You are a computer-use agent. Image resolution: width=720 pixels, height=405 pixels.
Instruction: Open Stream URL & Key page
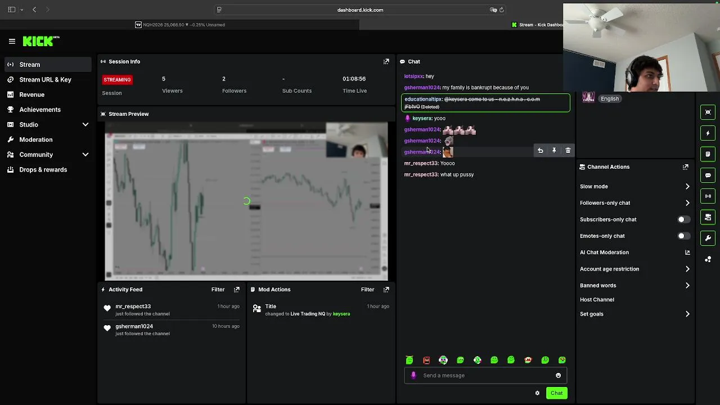coord(47,80)
